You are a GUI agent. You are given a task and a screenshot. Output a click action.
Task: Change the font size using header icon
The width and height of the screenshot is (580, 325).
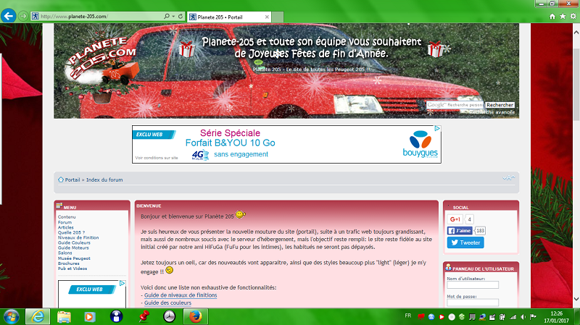[509, 179]
